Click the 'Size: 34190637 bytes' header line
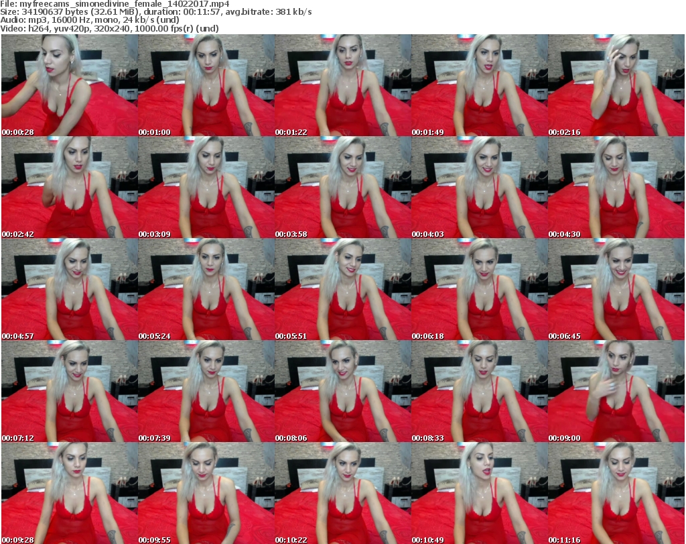 (156, 12)
